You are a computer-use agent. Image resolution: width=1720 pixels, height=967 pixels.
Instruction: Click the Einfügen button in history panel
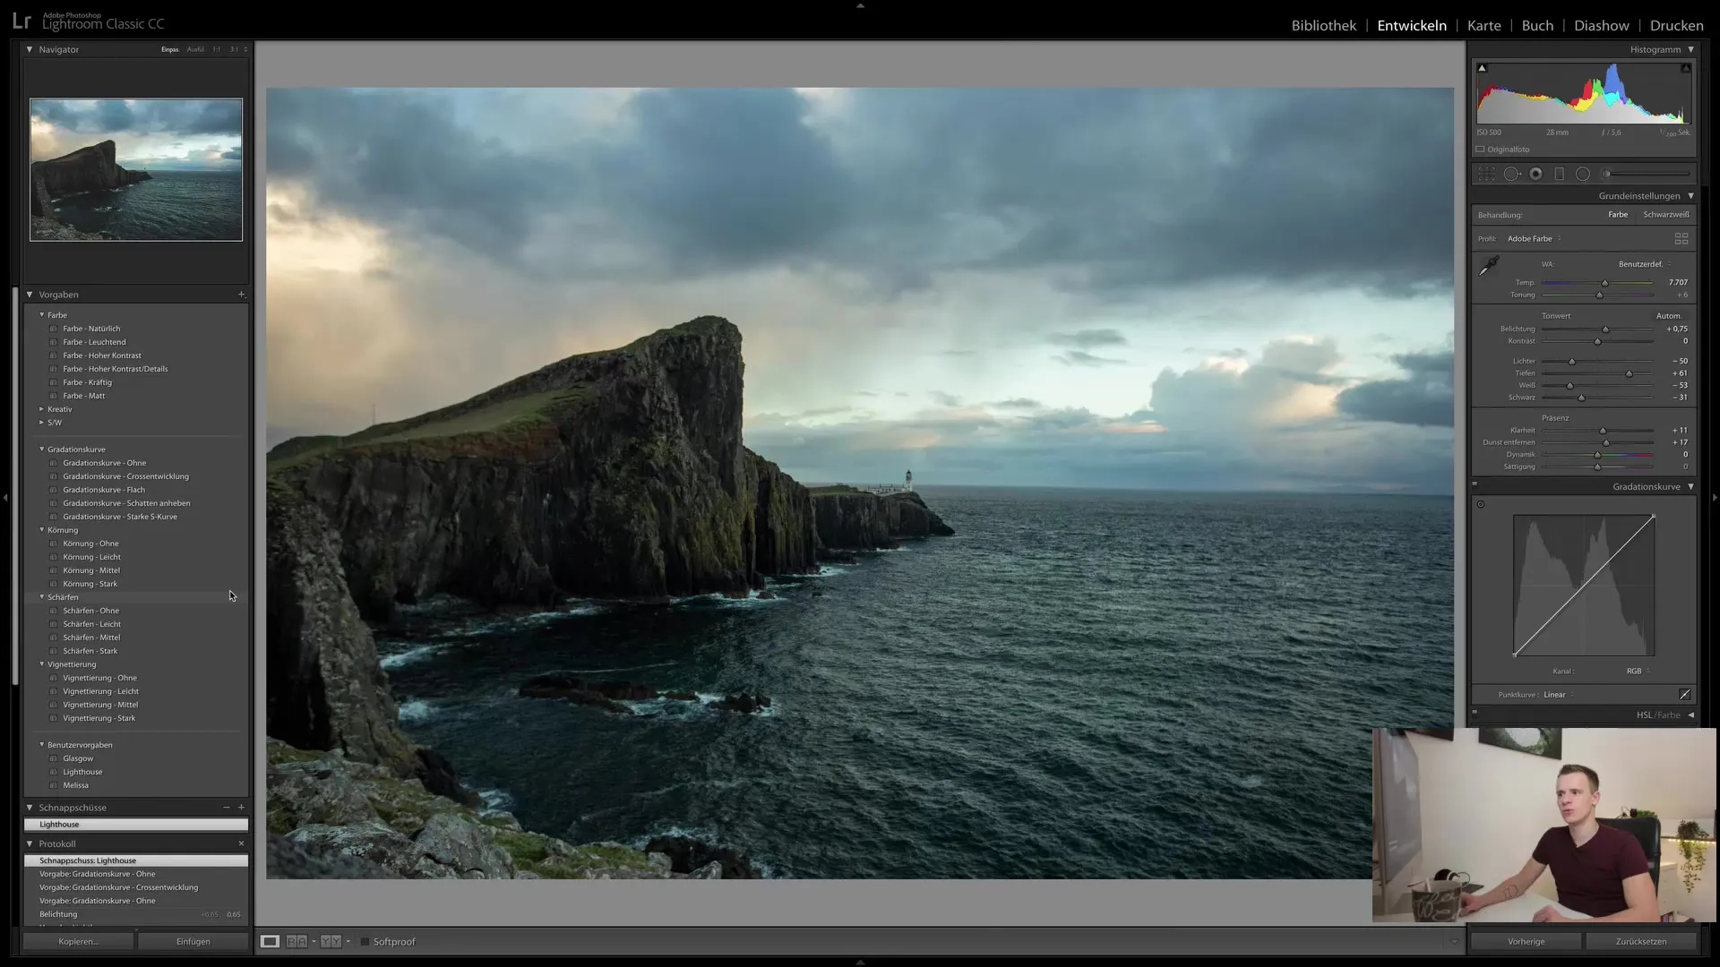point(193,941)
